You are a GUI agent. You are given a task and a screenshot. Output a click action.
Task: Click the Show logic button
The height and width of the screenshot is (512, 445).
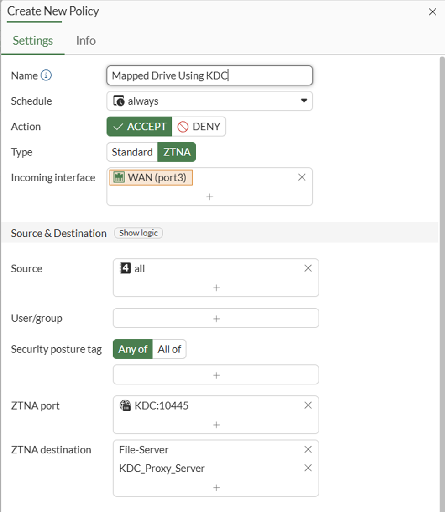coord(138,233)
